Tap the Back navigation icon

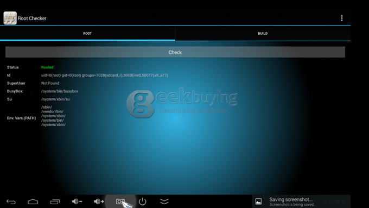11,201
